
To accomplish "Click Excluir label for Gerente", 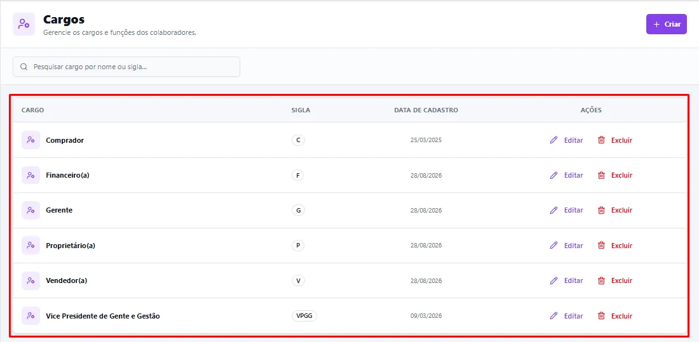I will tap(621, 210).
